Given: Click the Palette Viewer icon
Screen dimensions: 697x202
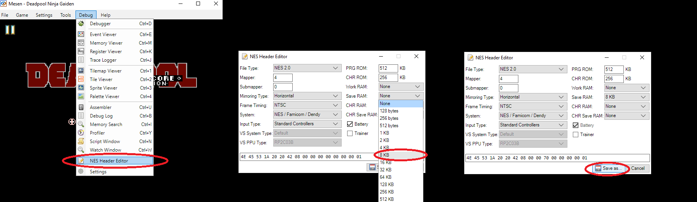Looking at the screenshot, I should (x=81, y=96).
